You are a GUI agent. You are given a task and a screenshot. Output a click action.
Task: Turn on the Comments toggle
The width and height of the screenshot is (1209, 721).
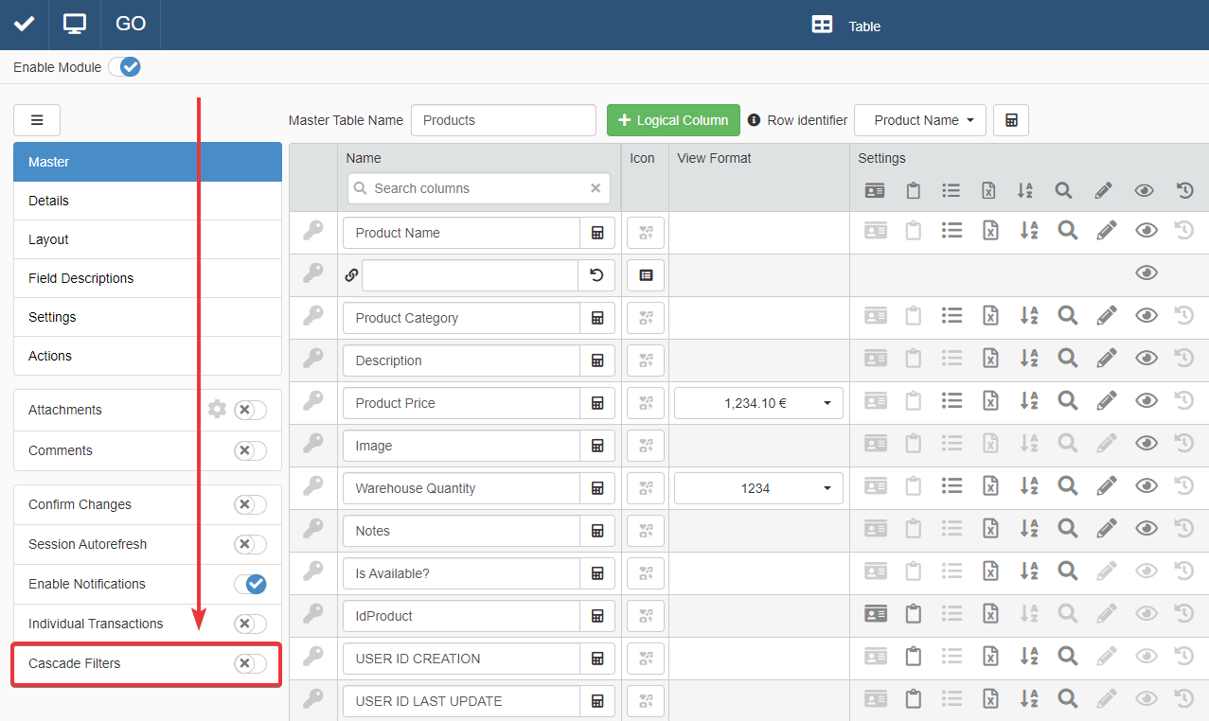250,450
